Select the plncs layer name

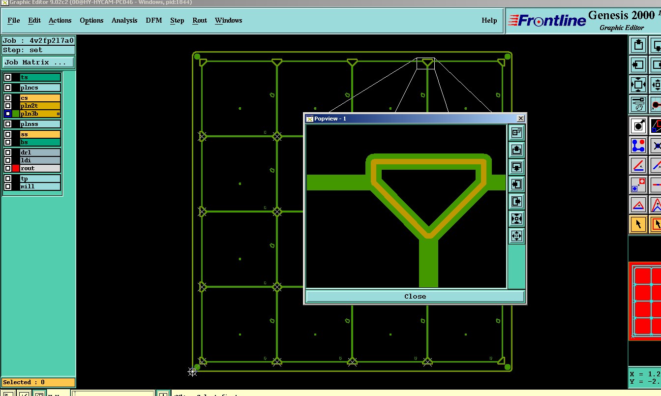tap(40, 88)
